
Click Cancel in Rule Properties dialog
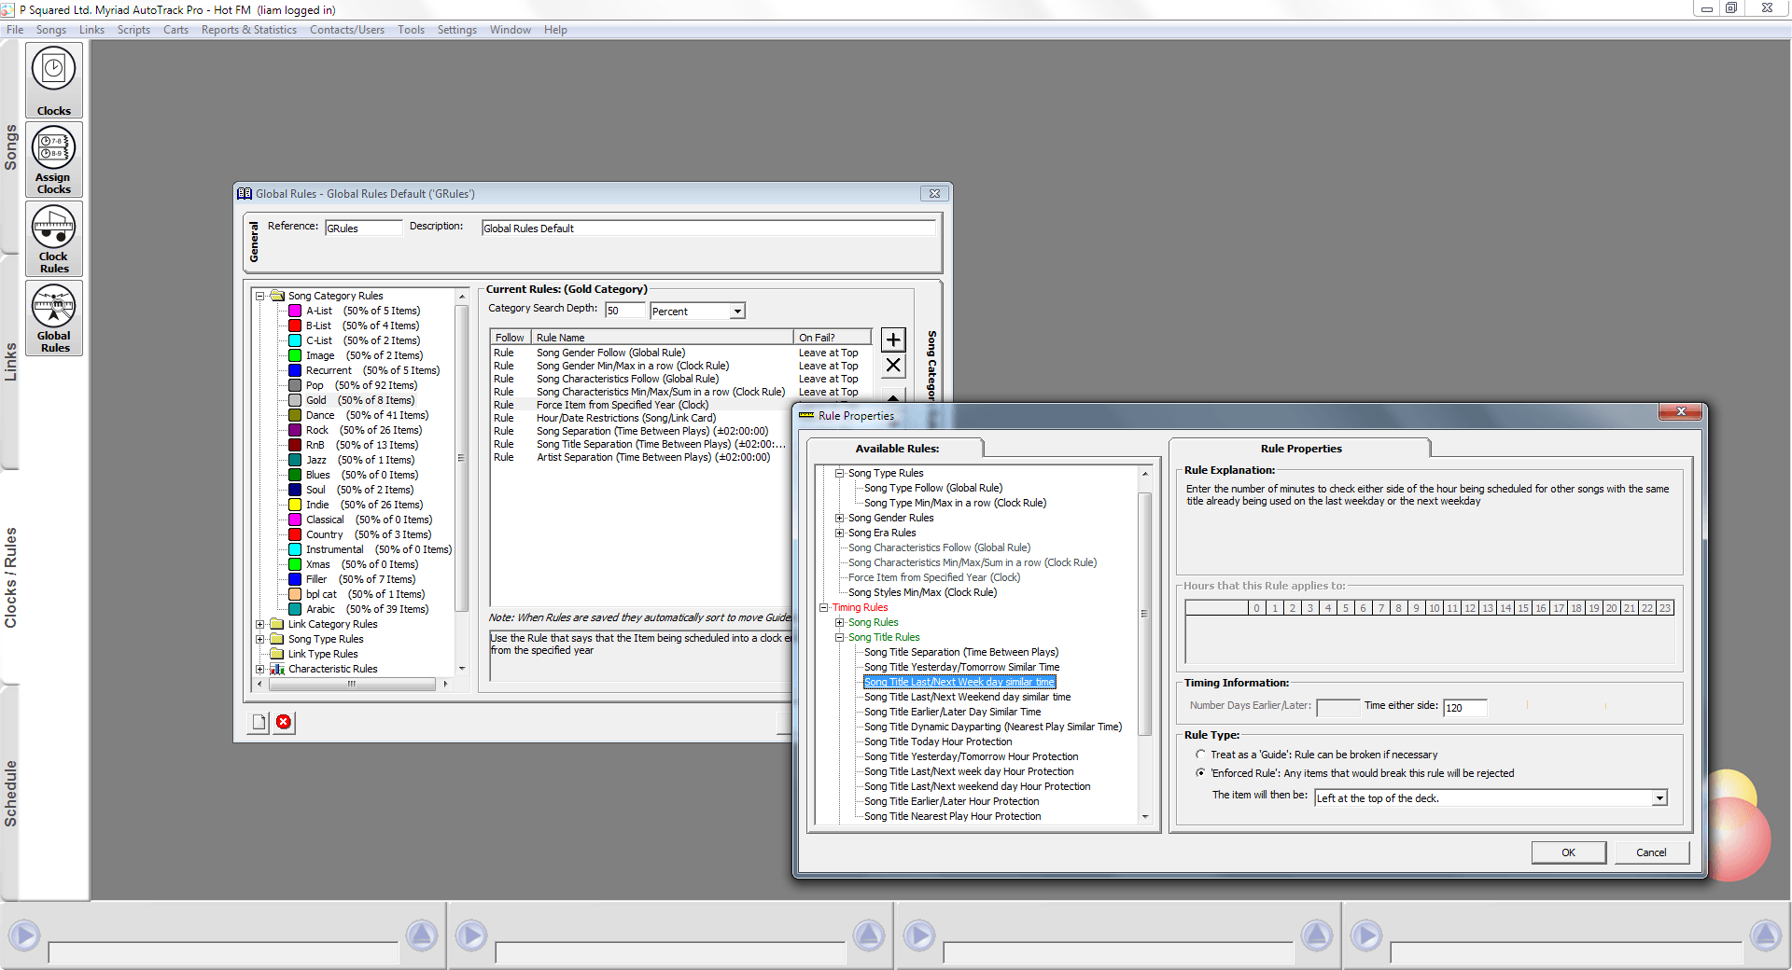(x=1650, y=852)
